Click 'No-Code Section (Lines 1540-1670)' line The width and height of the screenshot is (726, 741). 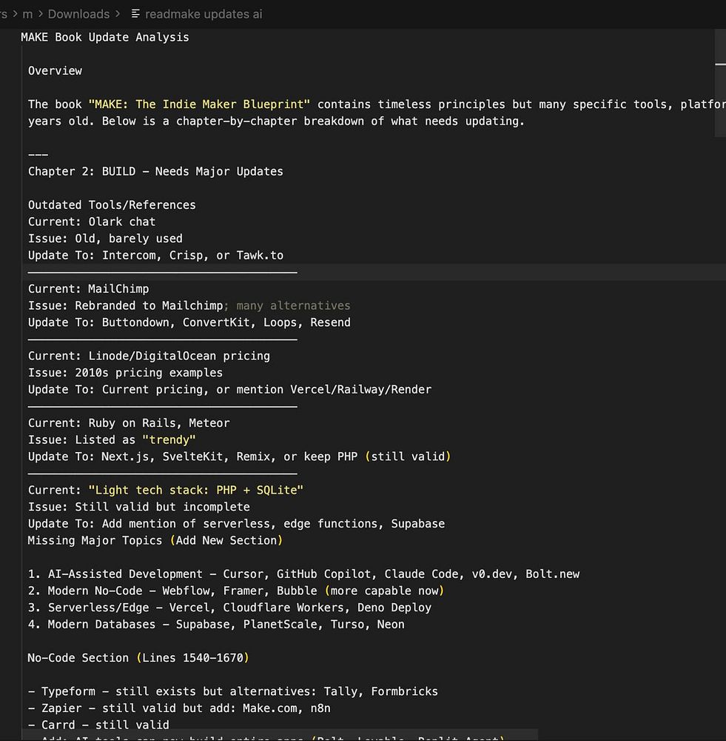(x=138, y=658)
